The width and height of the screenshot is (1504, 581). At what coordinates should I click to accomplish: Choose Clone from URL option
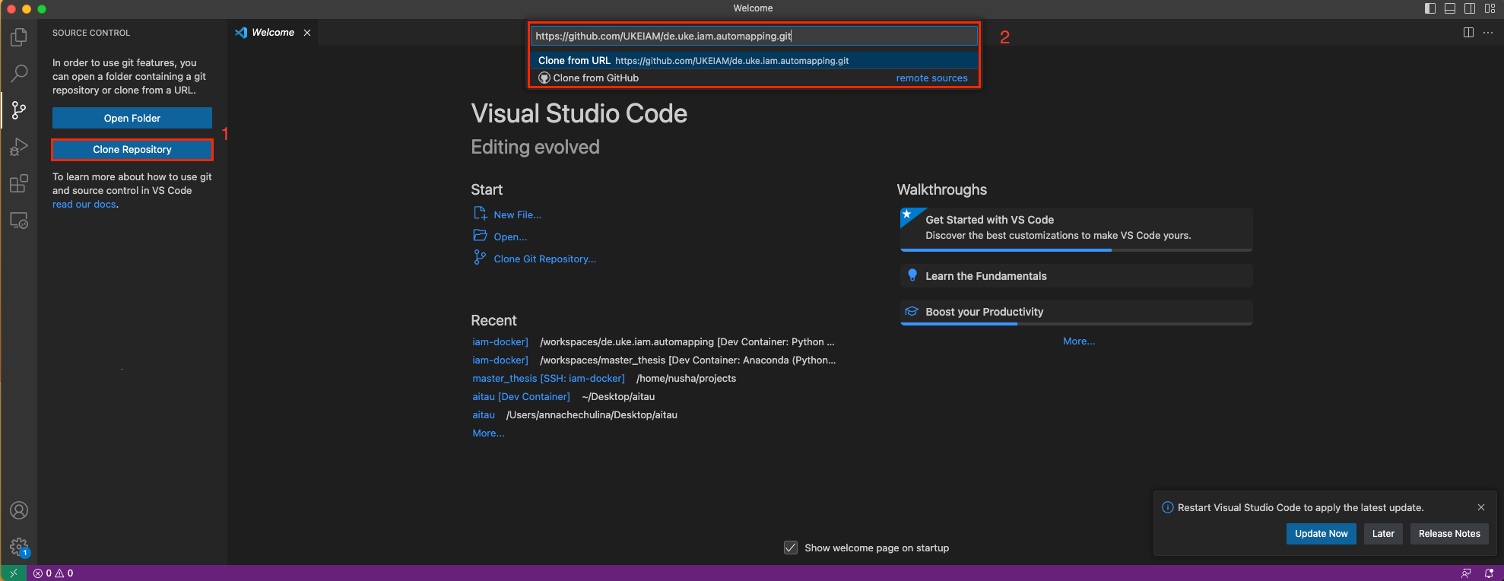pyautogui.click(x=754, y=60)
